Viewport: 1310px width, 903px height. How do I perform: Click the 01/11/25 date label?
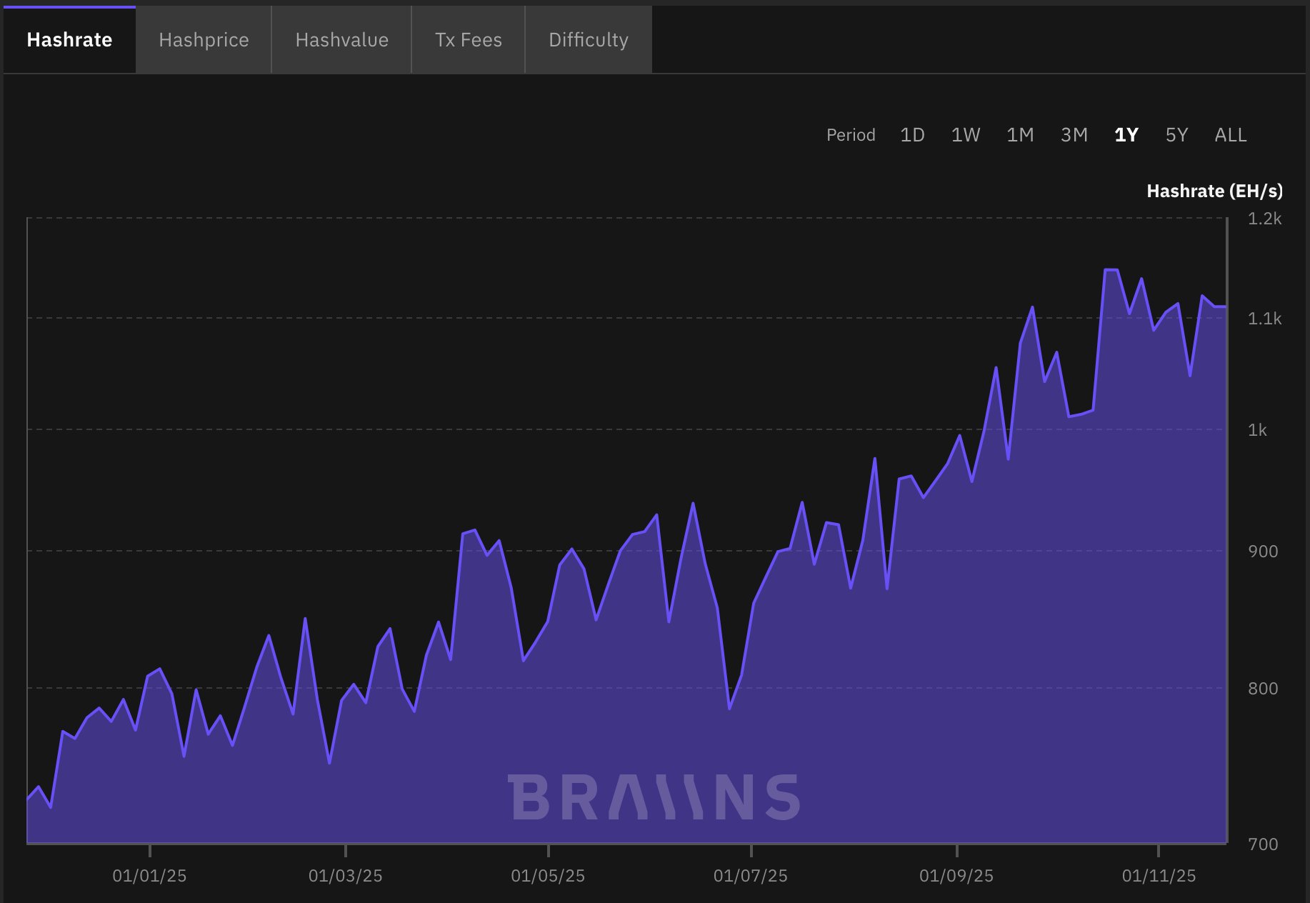click(x=1159, y=876)
